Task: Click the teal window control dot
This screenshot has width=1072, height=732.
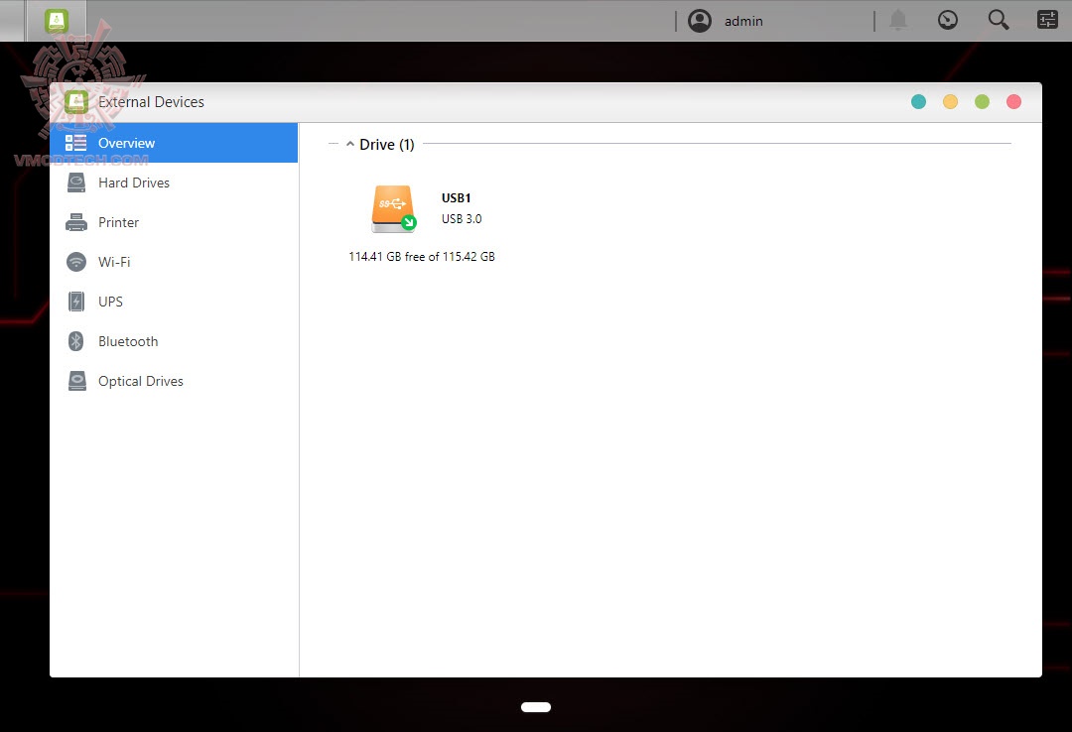Action: (919, 102)
